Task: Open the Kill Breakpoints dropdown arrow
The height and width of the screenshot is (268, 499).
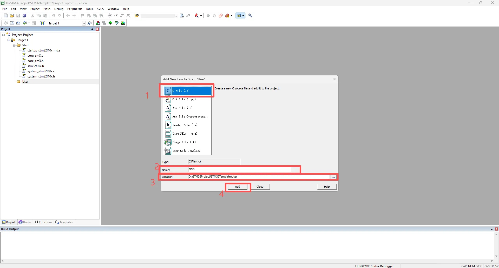Action: pos(231,16)
